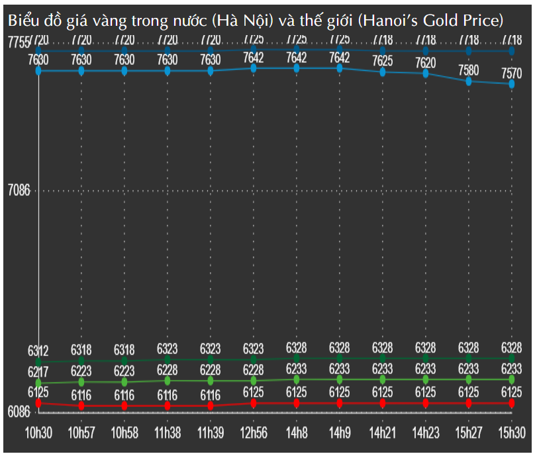Click the light green 6233 point at 15h30
Viewport: 535px width, 456px height.
[x=512, y=379]
